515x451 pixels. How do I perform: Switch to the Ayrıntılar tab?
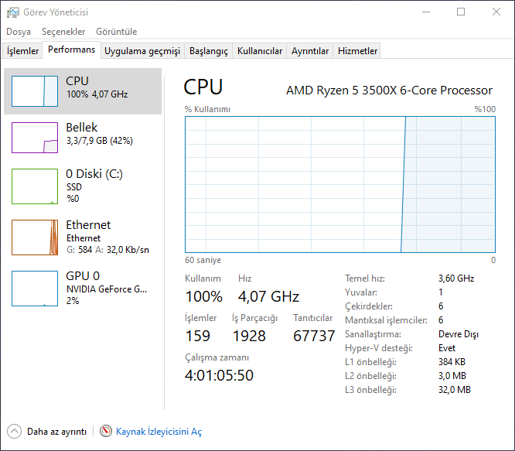point(310,51)
